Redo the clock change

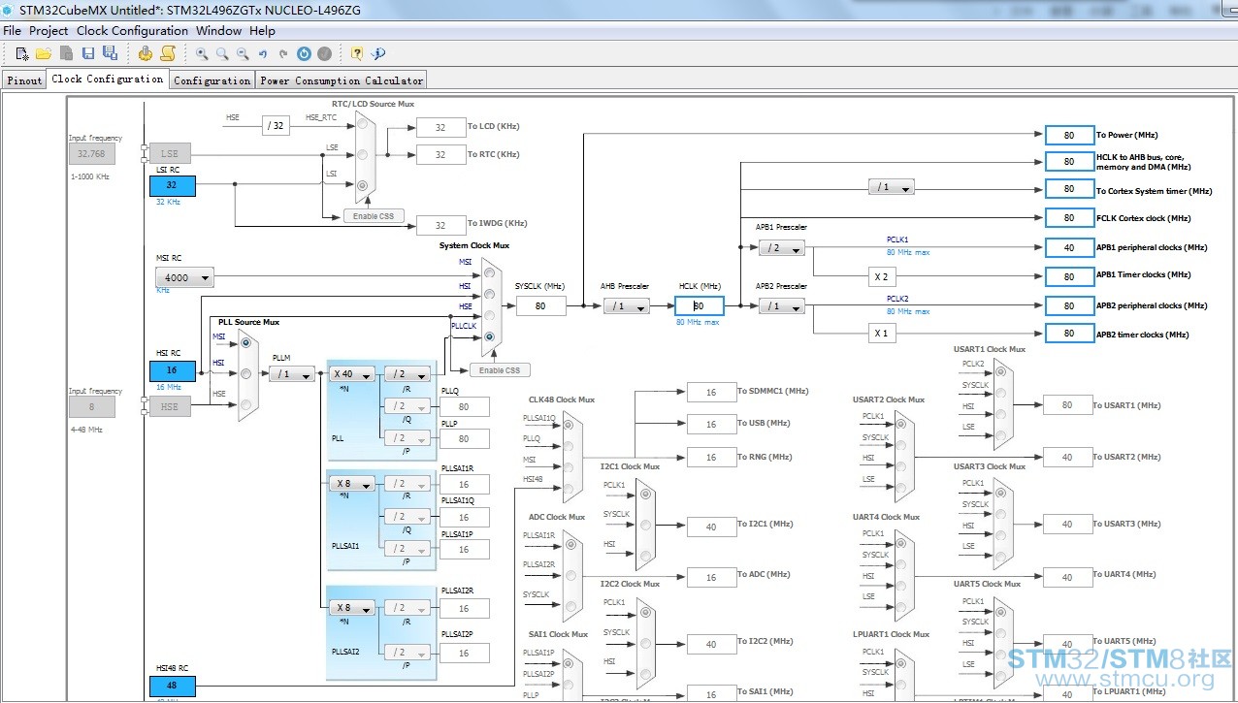[x=282, y=54]
